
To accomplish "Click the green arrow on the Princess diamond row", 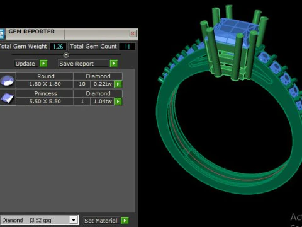I will (x=118, y=102).
